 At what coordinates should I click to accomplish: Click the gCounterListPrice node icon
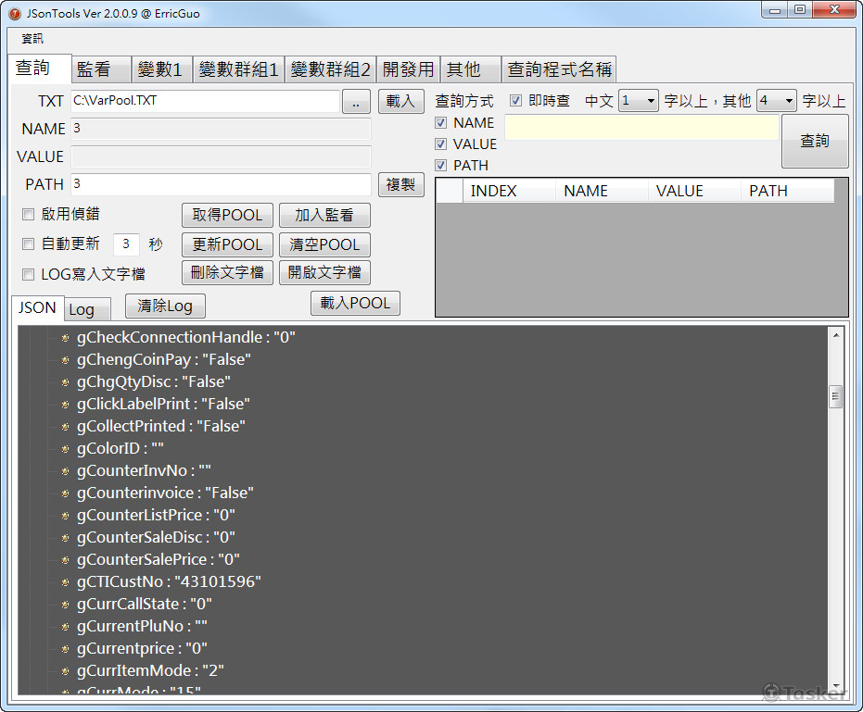click(65, 516)
